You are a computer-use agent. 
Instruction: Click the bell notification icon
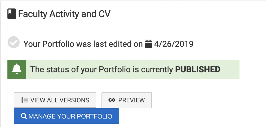click(x=17, y=69)
